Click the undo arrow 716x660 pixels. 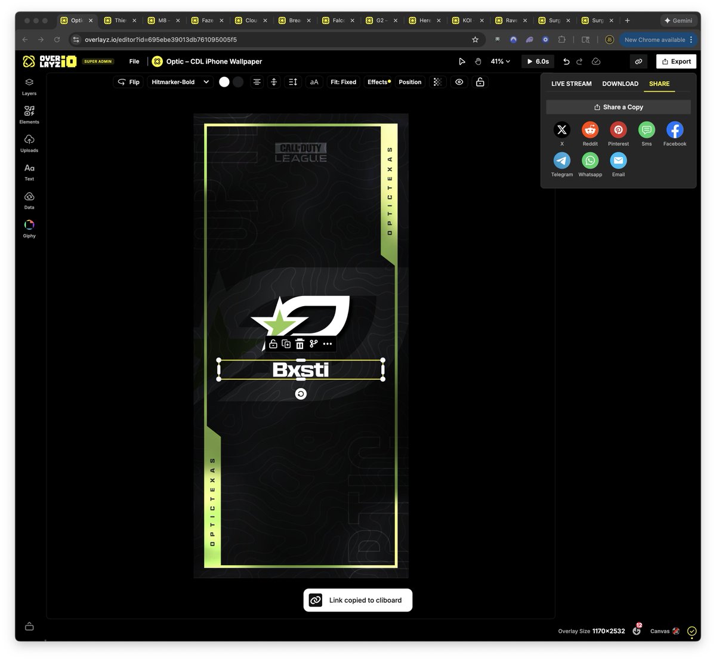click(566, 61)
